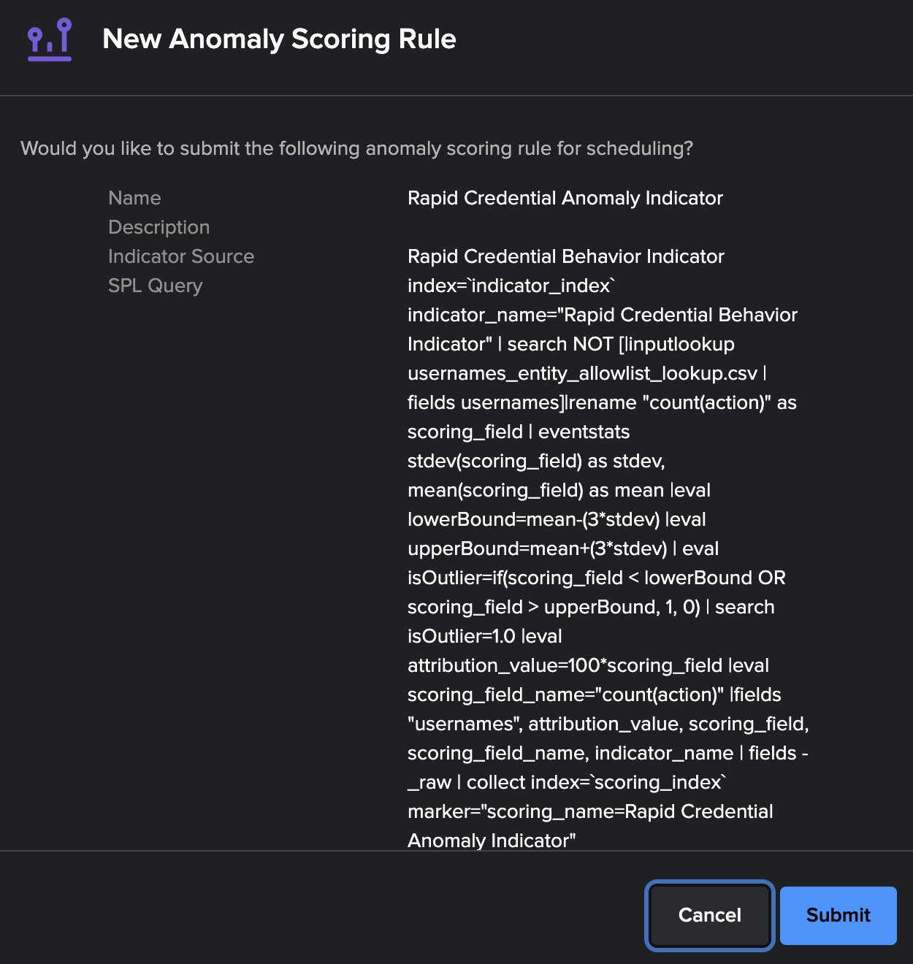
Task: Cancel the new scoring rule dialog
Action: [709, 915]
